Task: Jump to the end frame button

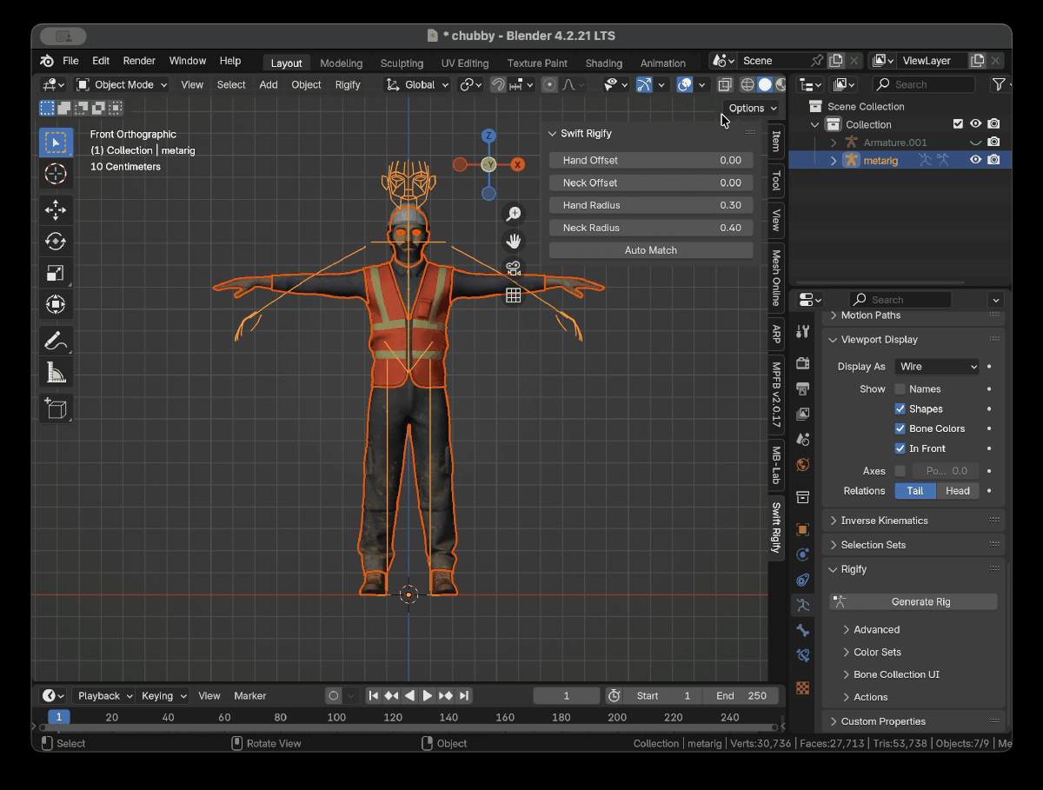Action: (x=464, y=695)
